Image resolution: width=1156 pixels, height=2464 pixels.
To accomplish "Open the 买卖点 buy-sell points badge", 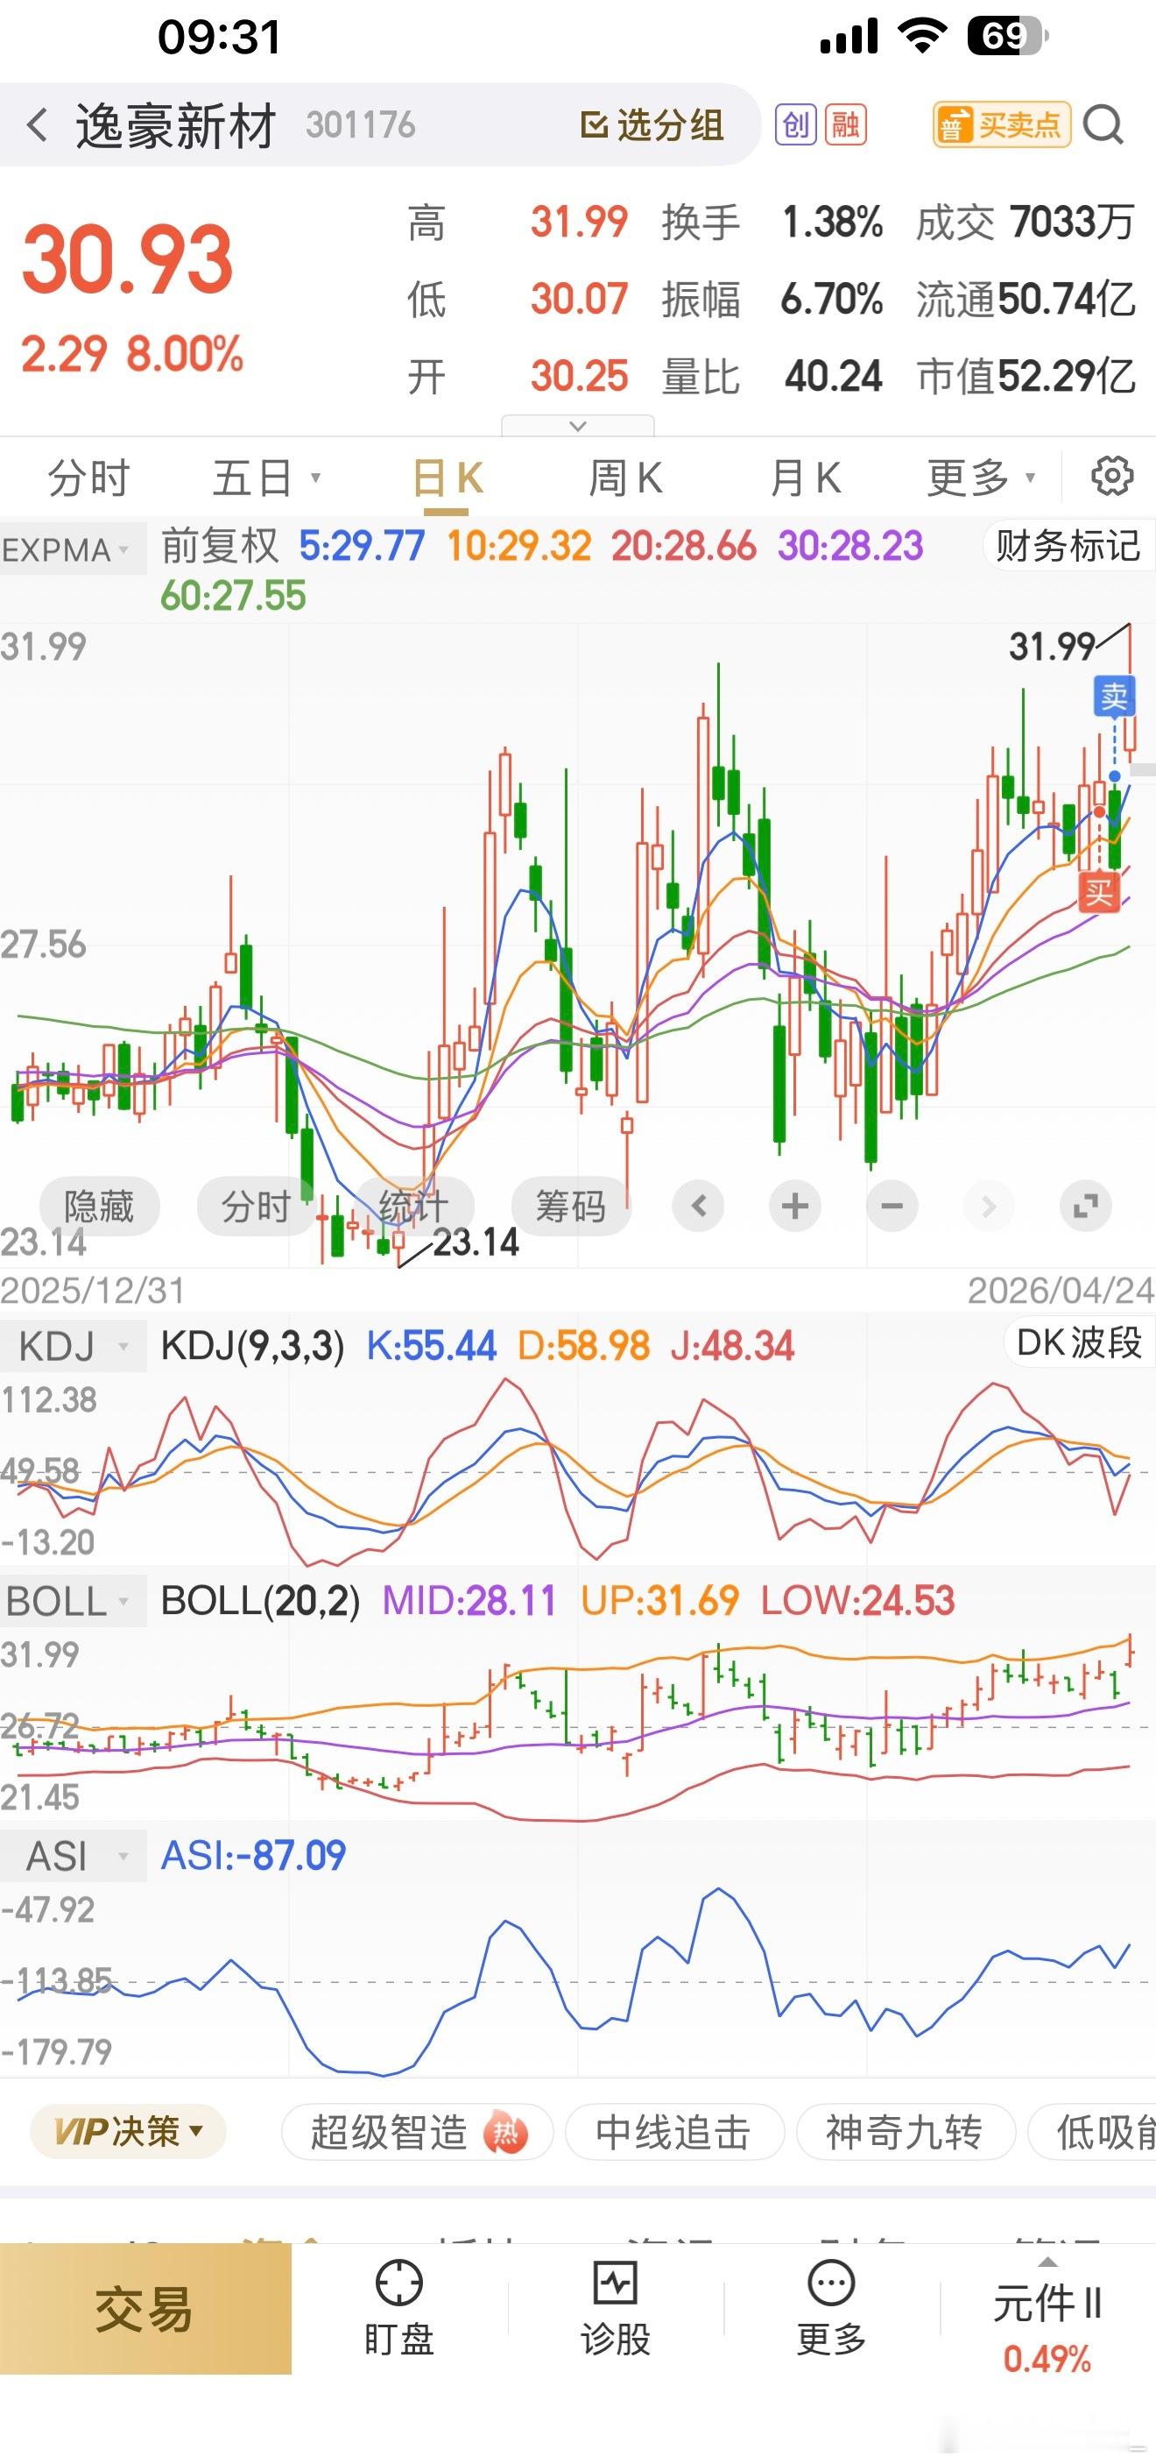I will [1001, 125].
